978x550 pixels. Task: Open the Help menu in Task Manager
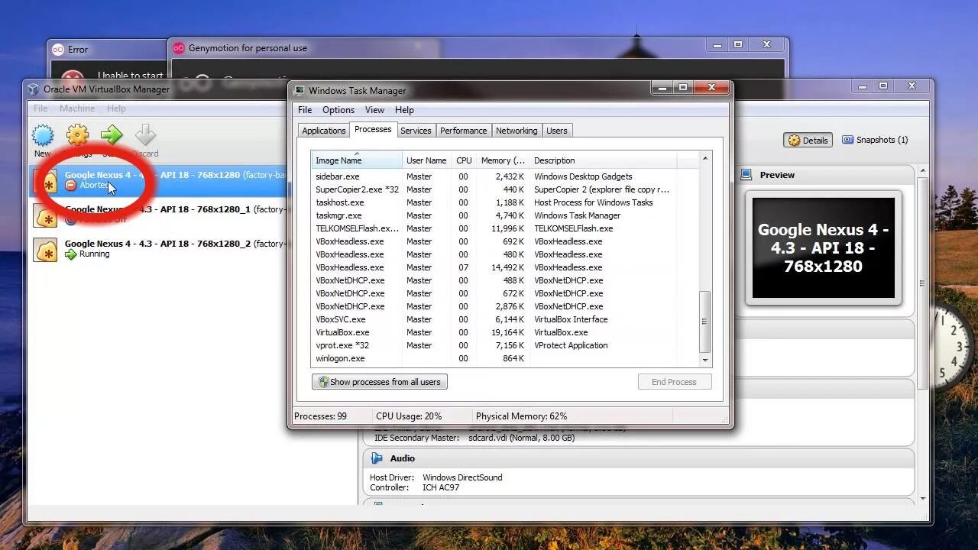click(x=404, y=110)
